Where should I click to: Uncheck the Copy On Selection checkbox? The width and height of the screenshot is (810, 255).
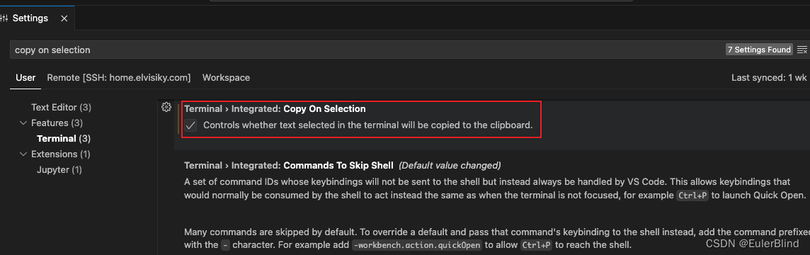pyautogui.click(x=191, y=125)
